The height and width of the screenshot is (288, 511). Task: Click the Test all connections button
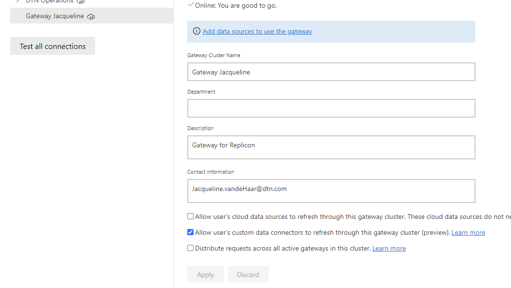click(52, 46)
